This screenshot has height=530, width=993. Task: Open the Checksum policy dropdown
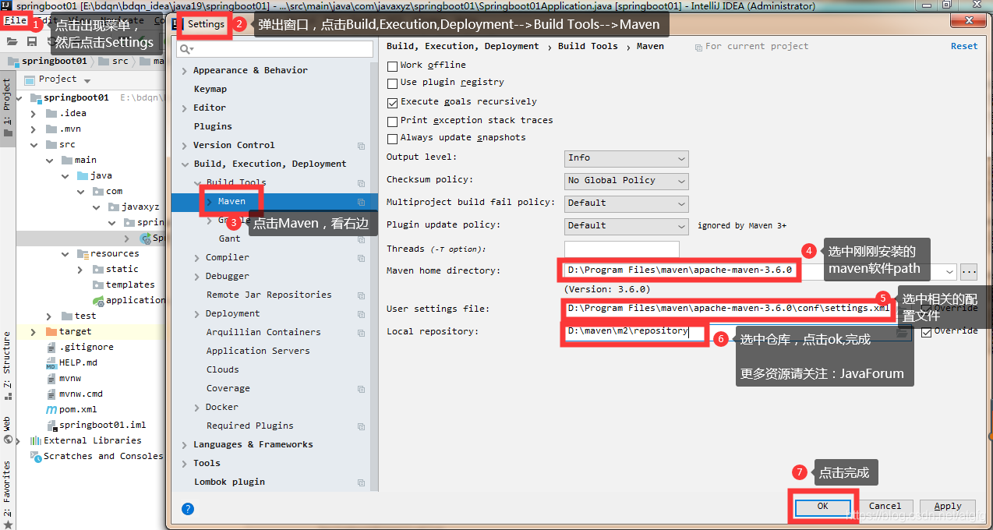pyautogui.click(x=627, y=181)
